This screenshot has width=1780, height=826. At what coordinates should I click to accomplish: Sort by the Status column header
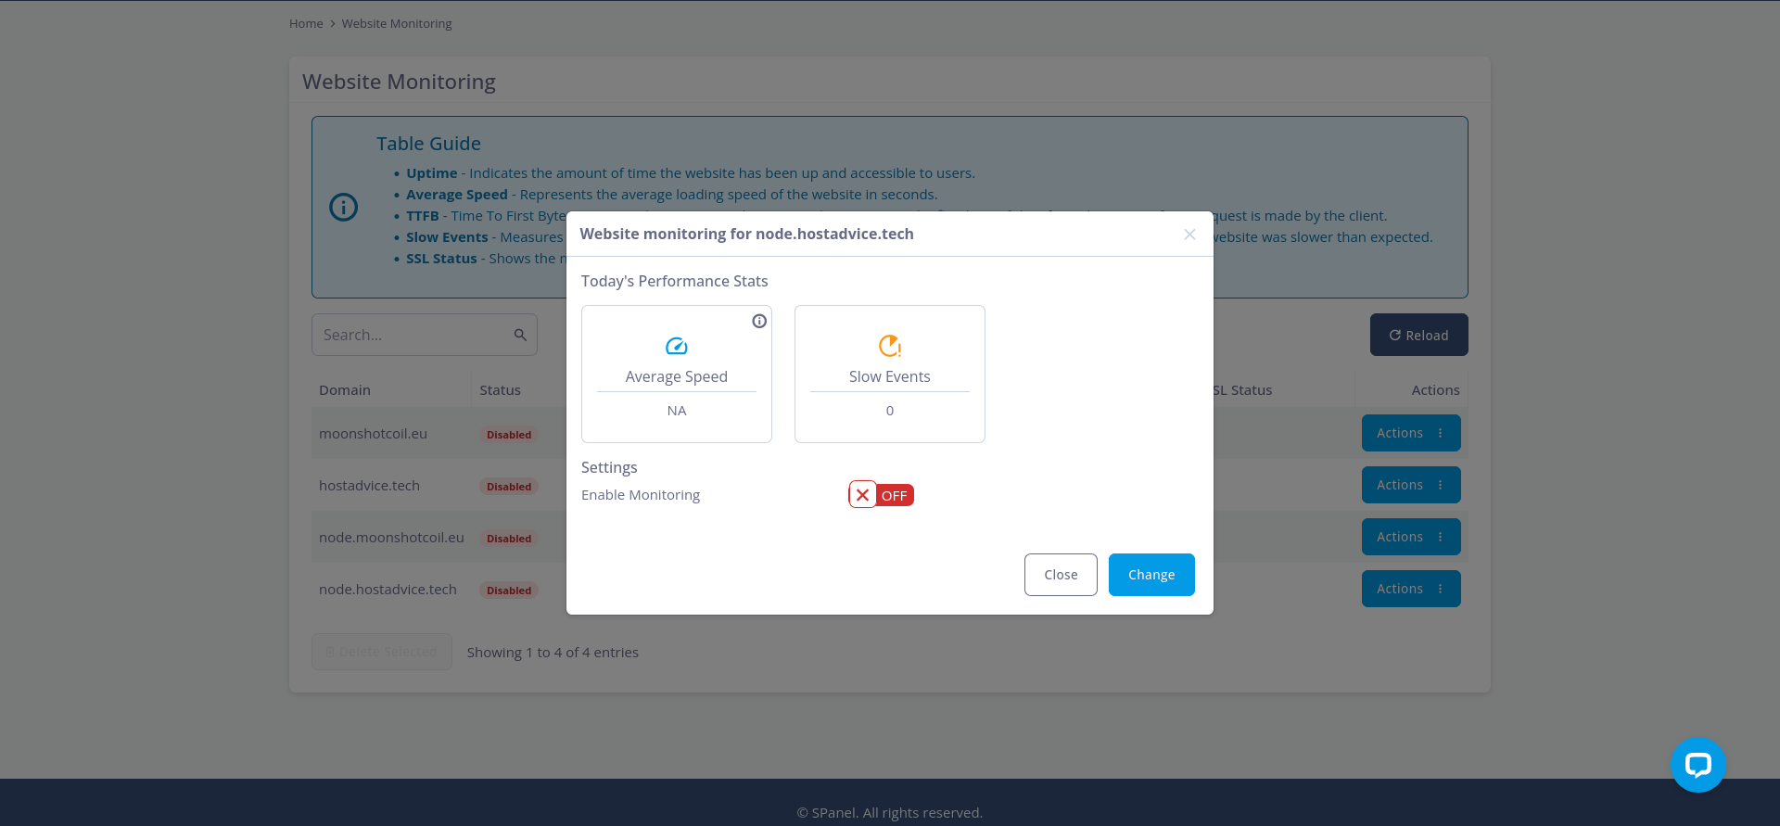click(500, 390)
